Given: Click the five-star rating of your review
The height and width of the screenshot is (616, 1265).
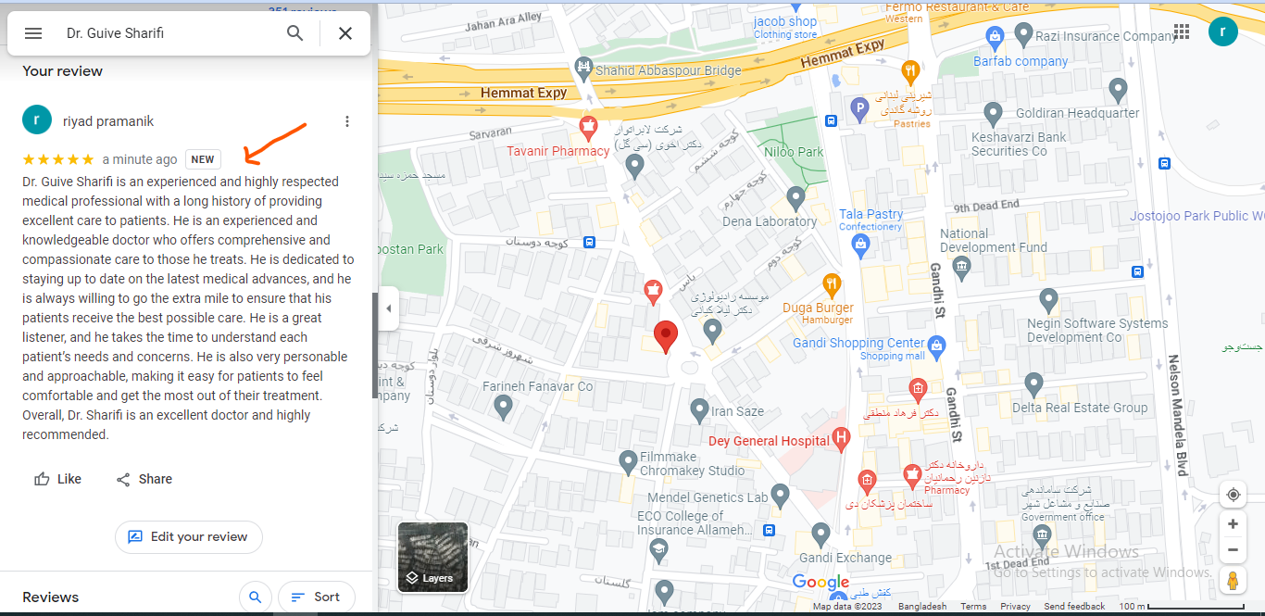Looking at the screenshot, I should tap(58, 159).
